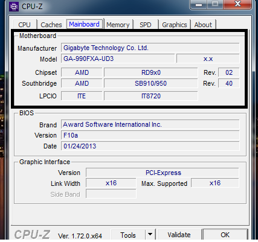Open the About tab

click(203, 25)
